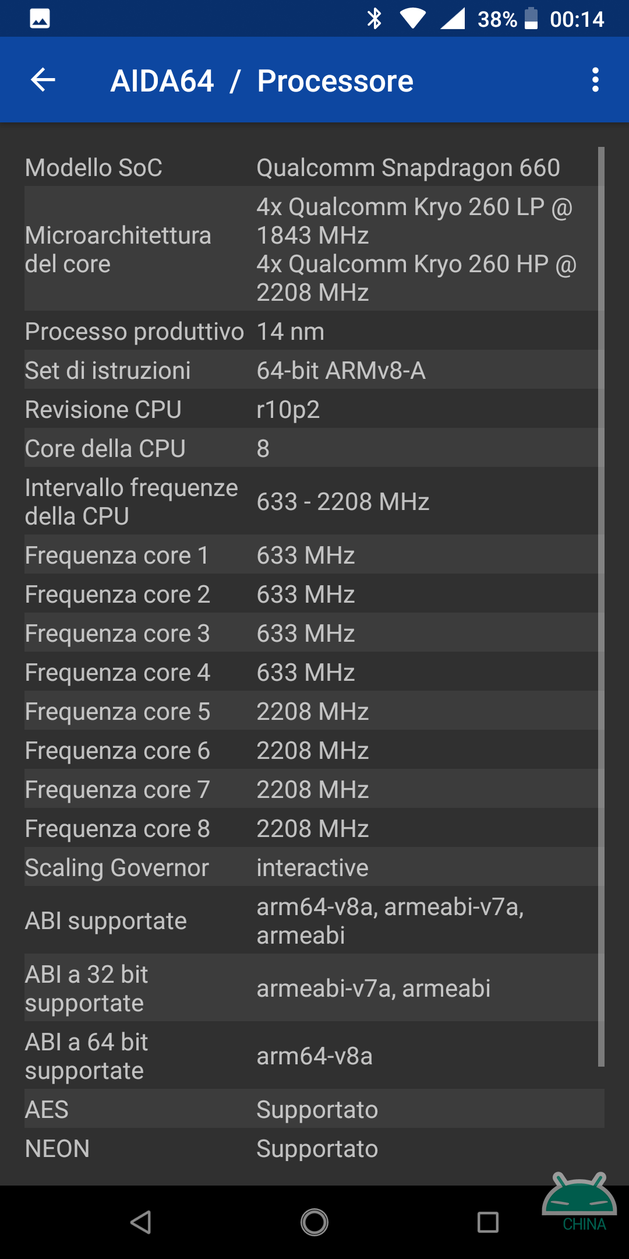
Task: Select the Modello SoC row
Action: coord(311,167)
